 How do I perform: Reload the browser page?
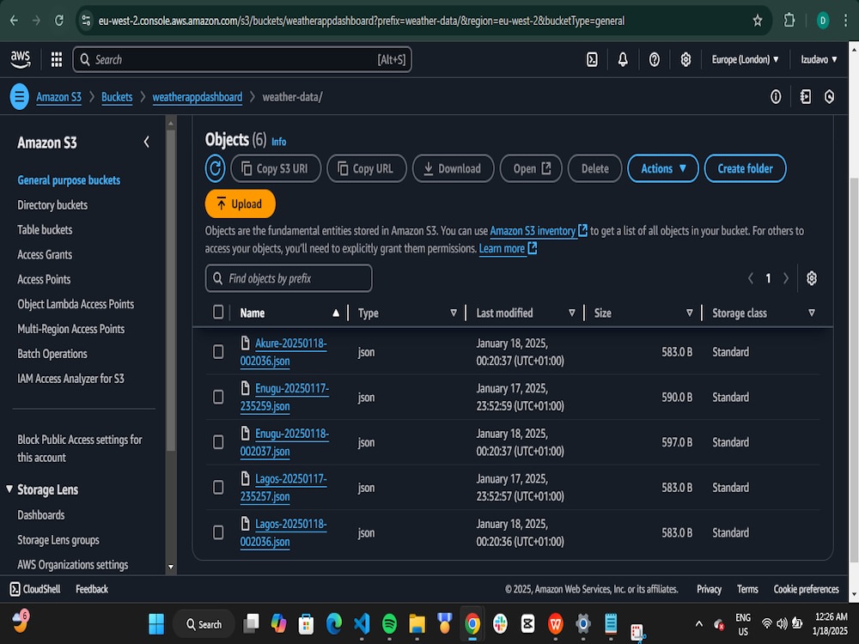click(x=58, y=21)
